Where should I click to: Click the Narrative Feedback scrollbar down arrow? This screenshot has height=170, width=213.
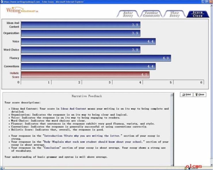[172, 165]
